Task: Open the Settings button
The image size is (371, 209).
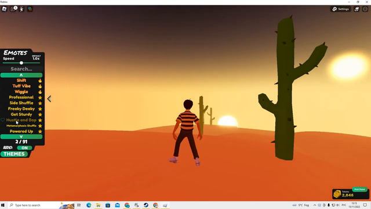Action: [341, 9]
